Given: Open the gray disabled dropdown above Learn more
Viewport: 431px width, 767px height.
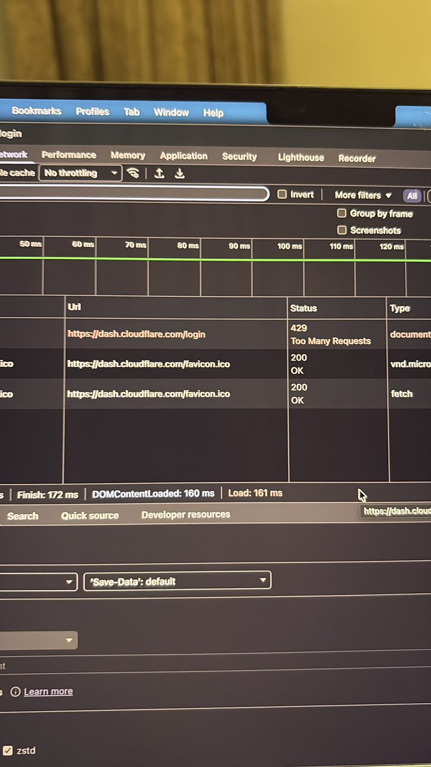Looking at the screenshot, I should [x=38, y=640].
